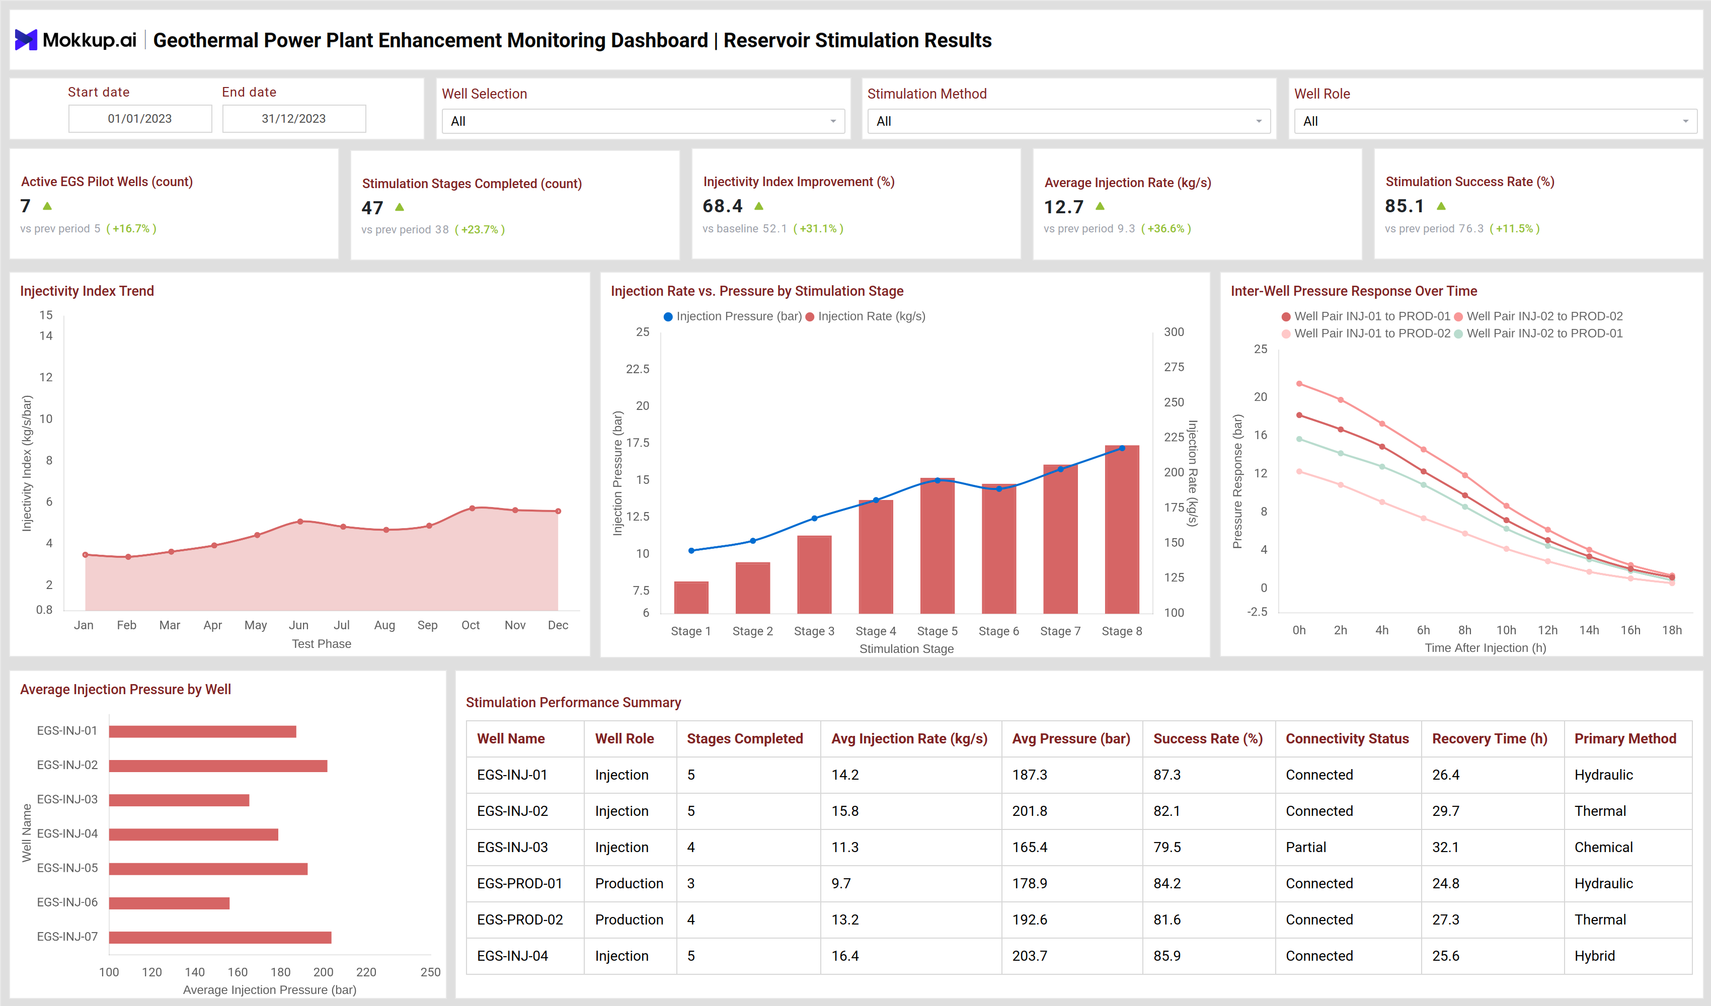Toggle Well Pair INJ-02 to PROD-01 legend entry
The height and width of the screenshot is (1006, 1711).
pos(1538,333)
